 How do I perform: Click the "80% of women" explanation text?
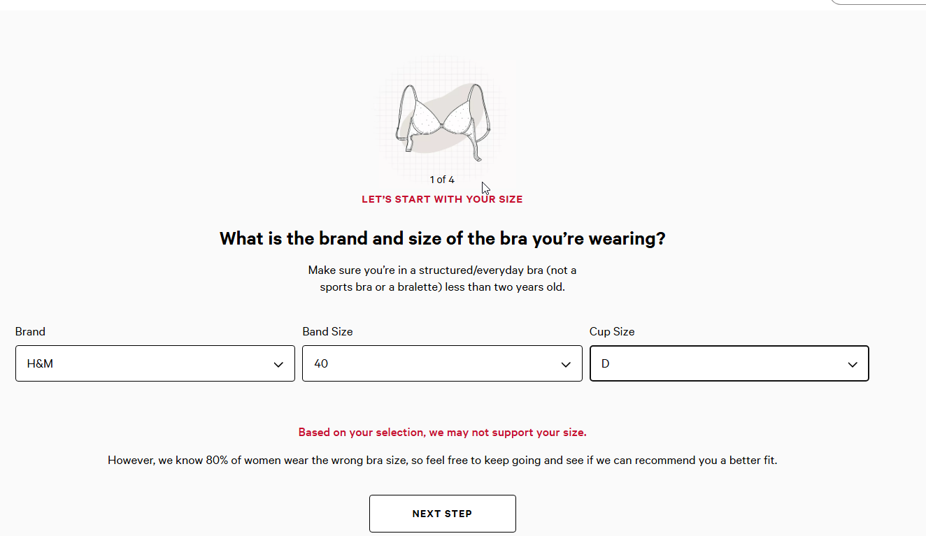point(442,461)
